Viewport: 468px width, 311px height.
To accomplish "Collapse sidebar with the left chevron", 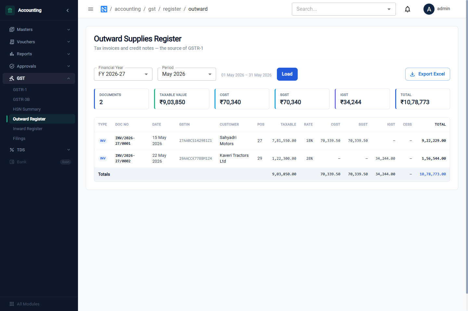I will 68,10.
